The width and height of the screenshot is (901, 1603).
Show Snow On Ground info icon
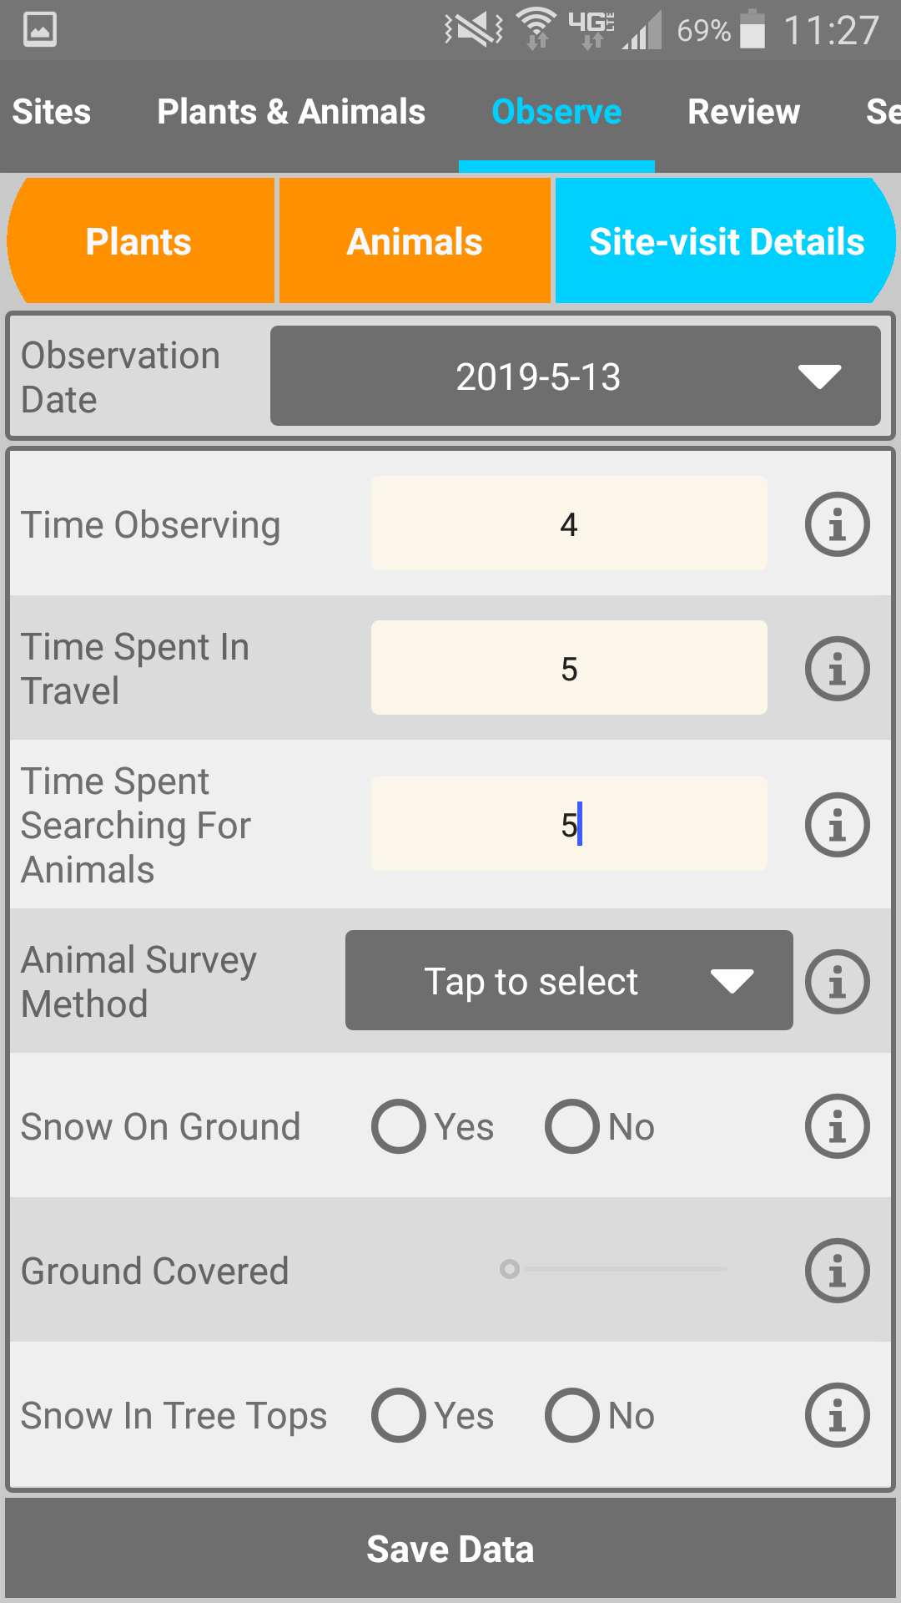tap(837, 1126)
